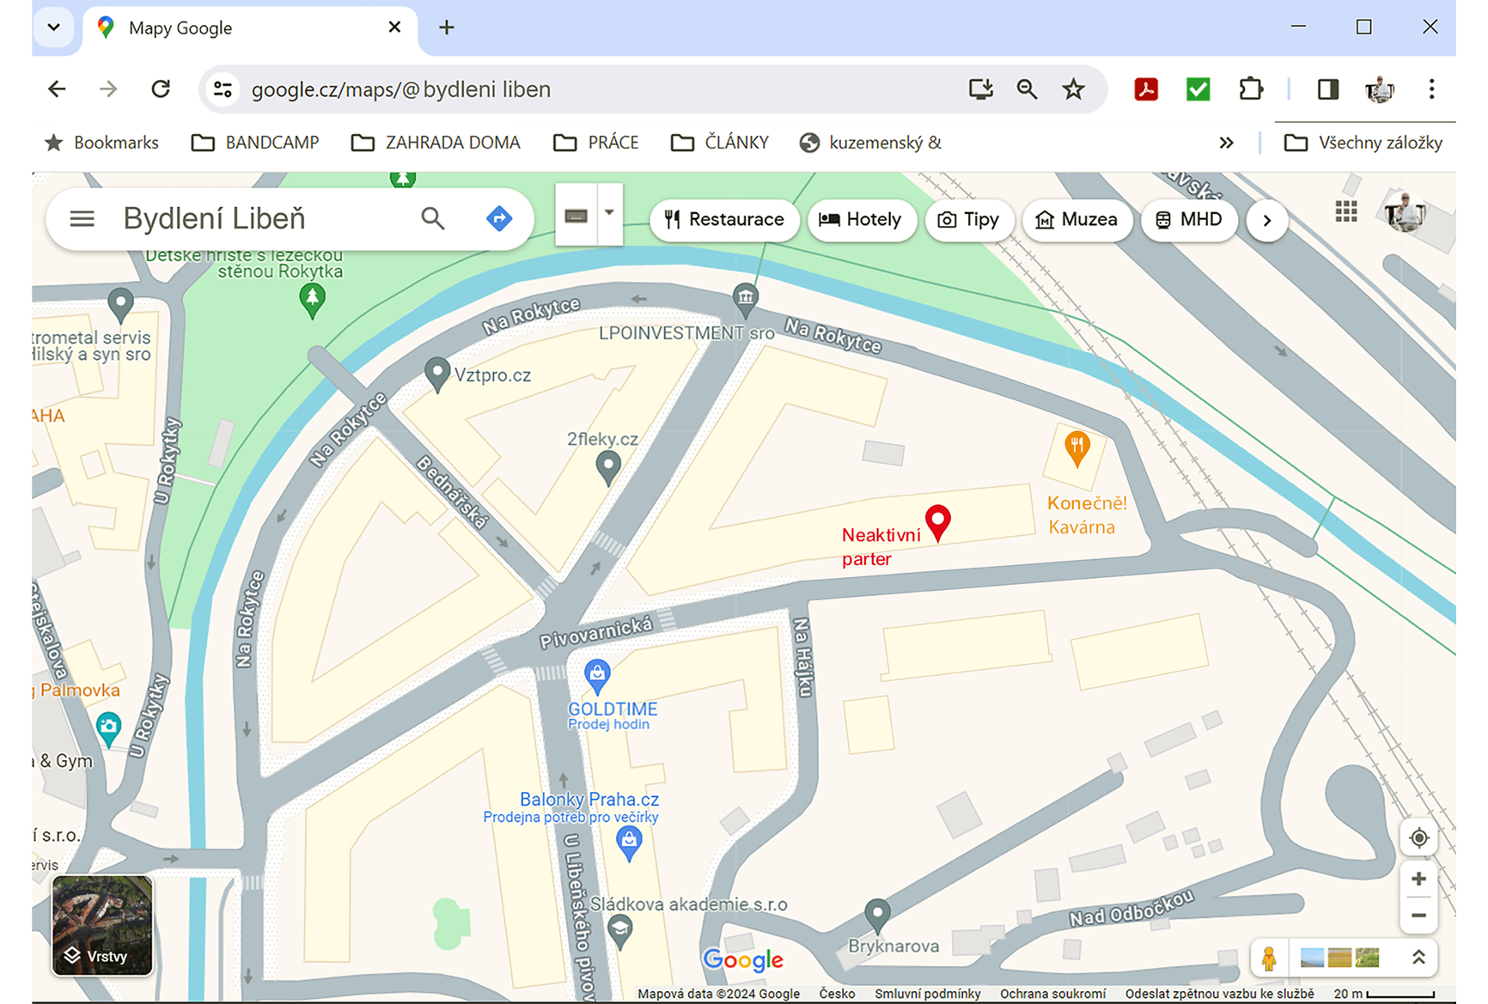The image size is (1488, 1004).
Task: Close the Mapy Google tab
Action: point(394,27)
